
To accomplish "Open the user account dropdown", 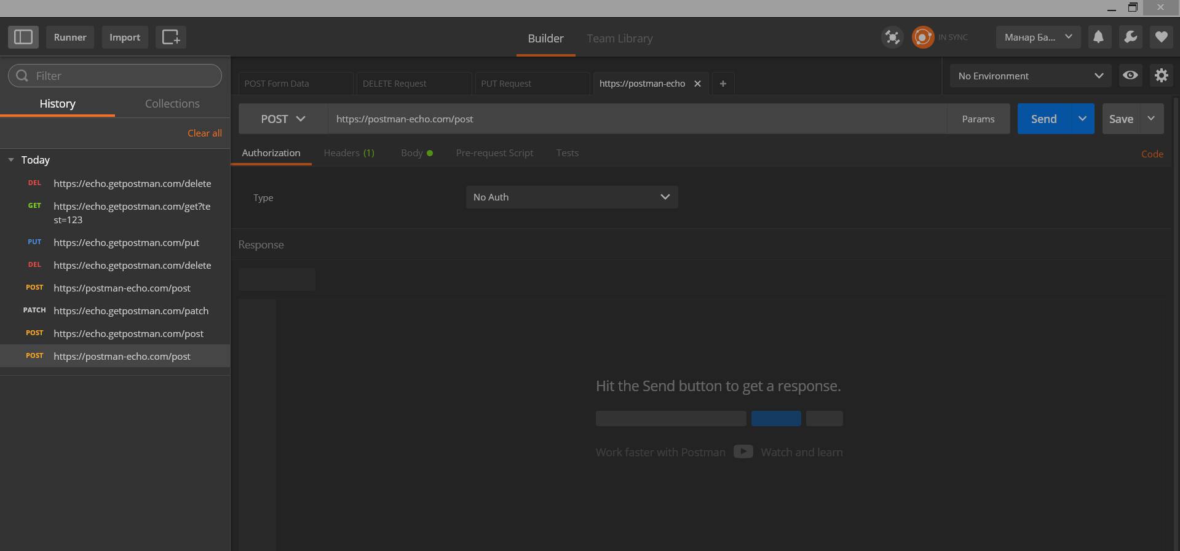I will [x=1038, y=37].
